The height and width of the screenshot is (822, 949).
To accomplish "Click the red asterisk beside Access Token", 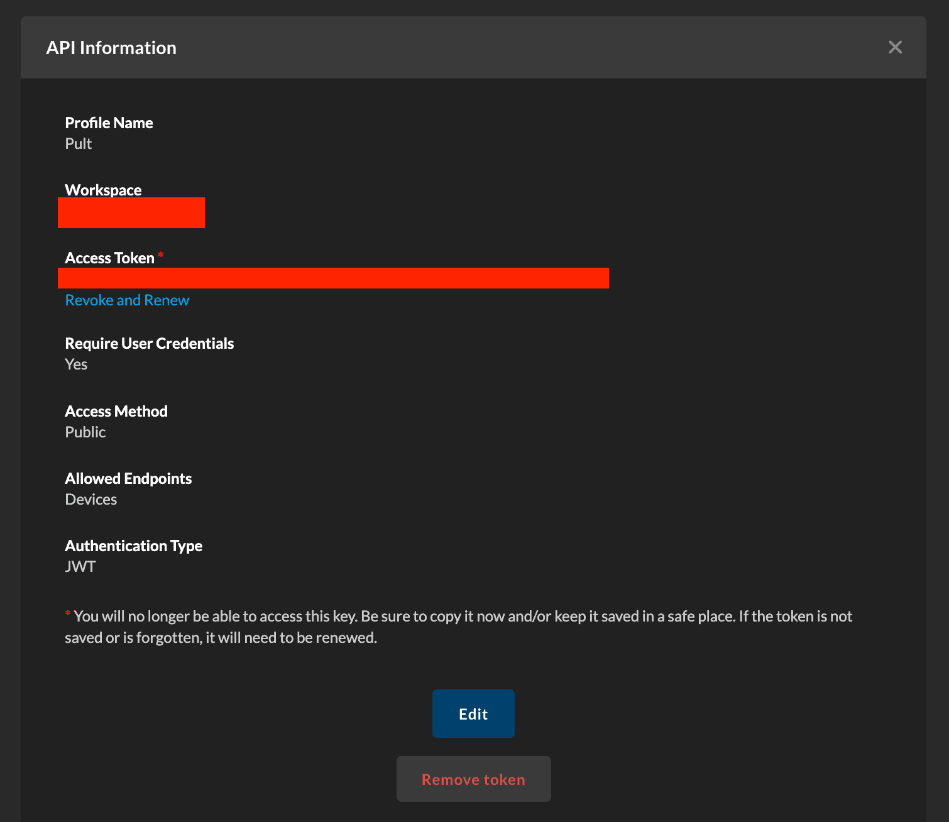I will pyautogui.click(x=161, y=256).
